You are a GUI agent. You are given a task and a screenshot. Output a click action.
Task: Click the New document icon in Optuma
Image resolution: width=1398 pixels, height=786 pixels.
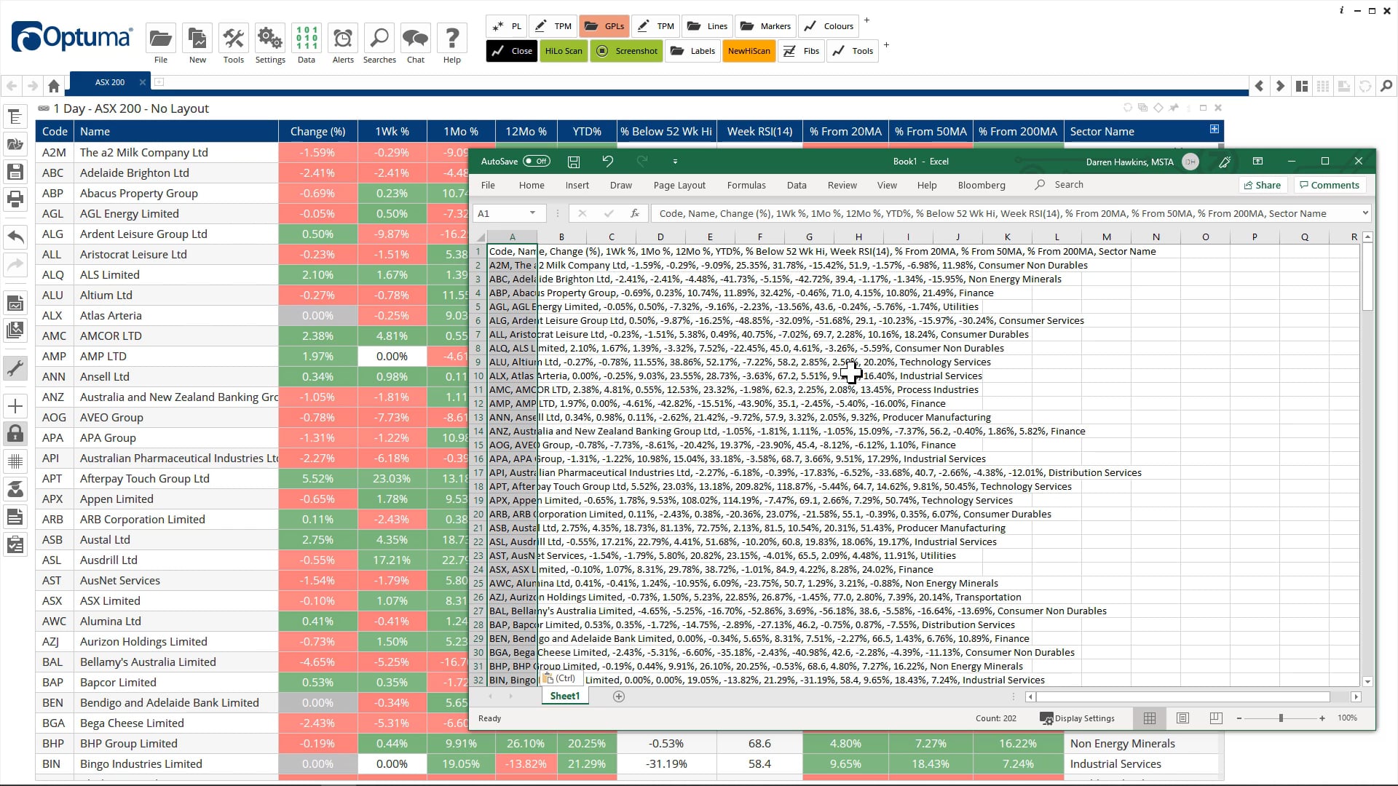197,38
